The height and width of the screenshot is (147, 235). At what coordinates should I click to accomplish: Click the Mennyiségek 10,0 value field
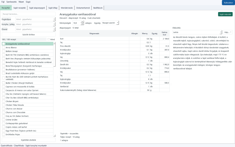pyautogui.click(x=77, y=23)
